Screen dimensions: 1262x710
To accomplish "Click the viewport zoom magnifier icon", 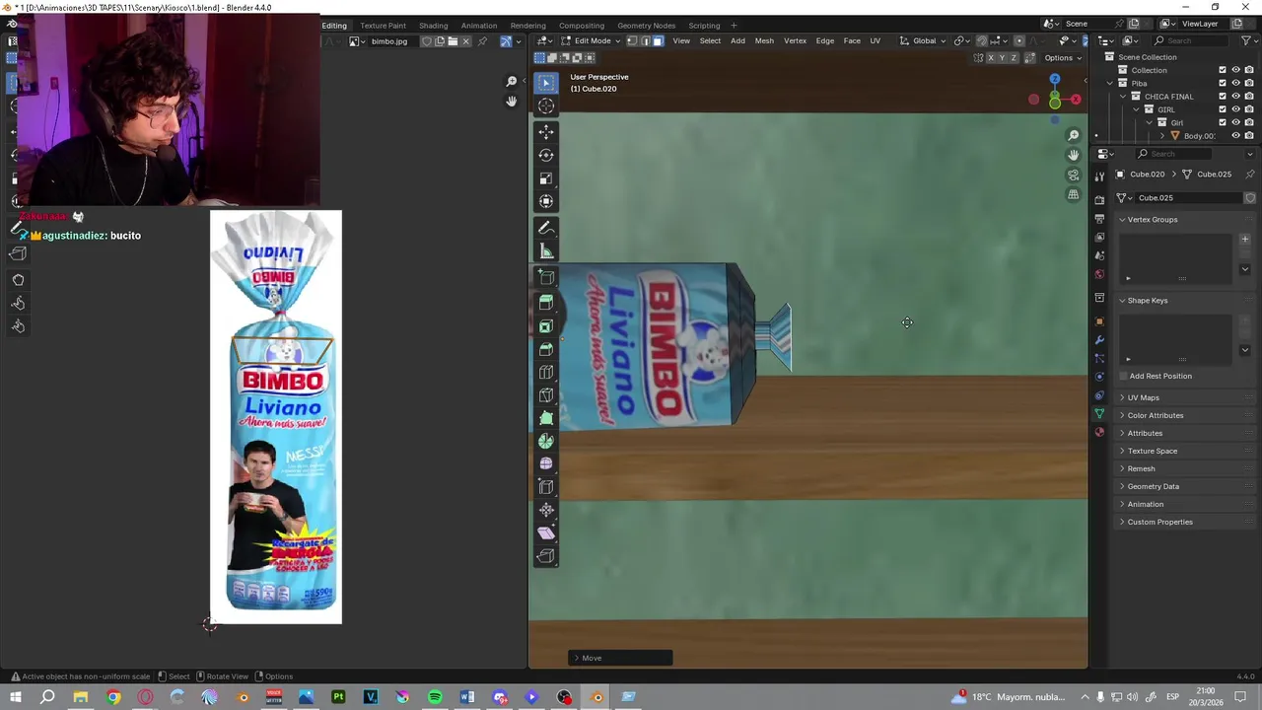I will coord(1074,135).
